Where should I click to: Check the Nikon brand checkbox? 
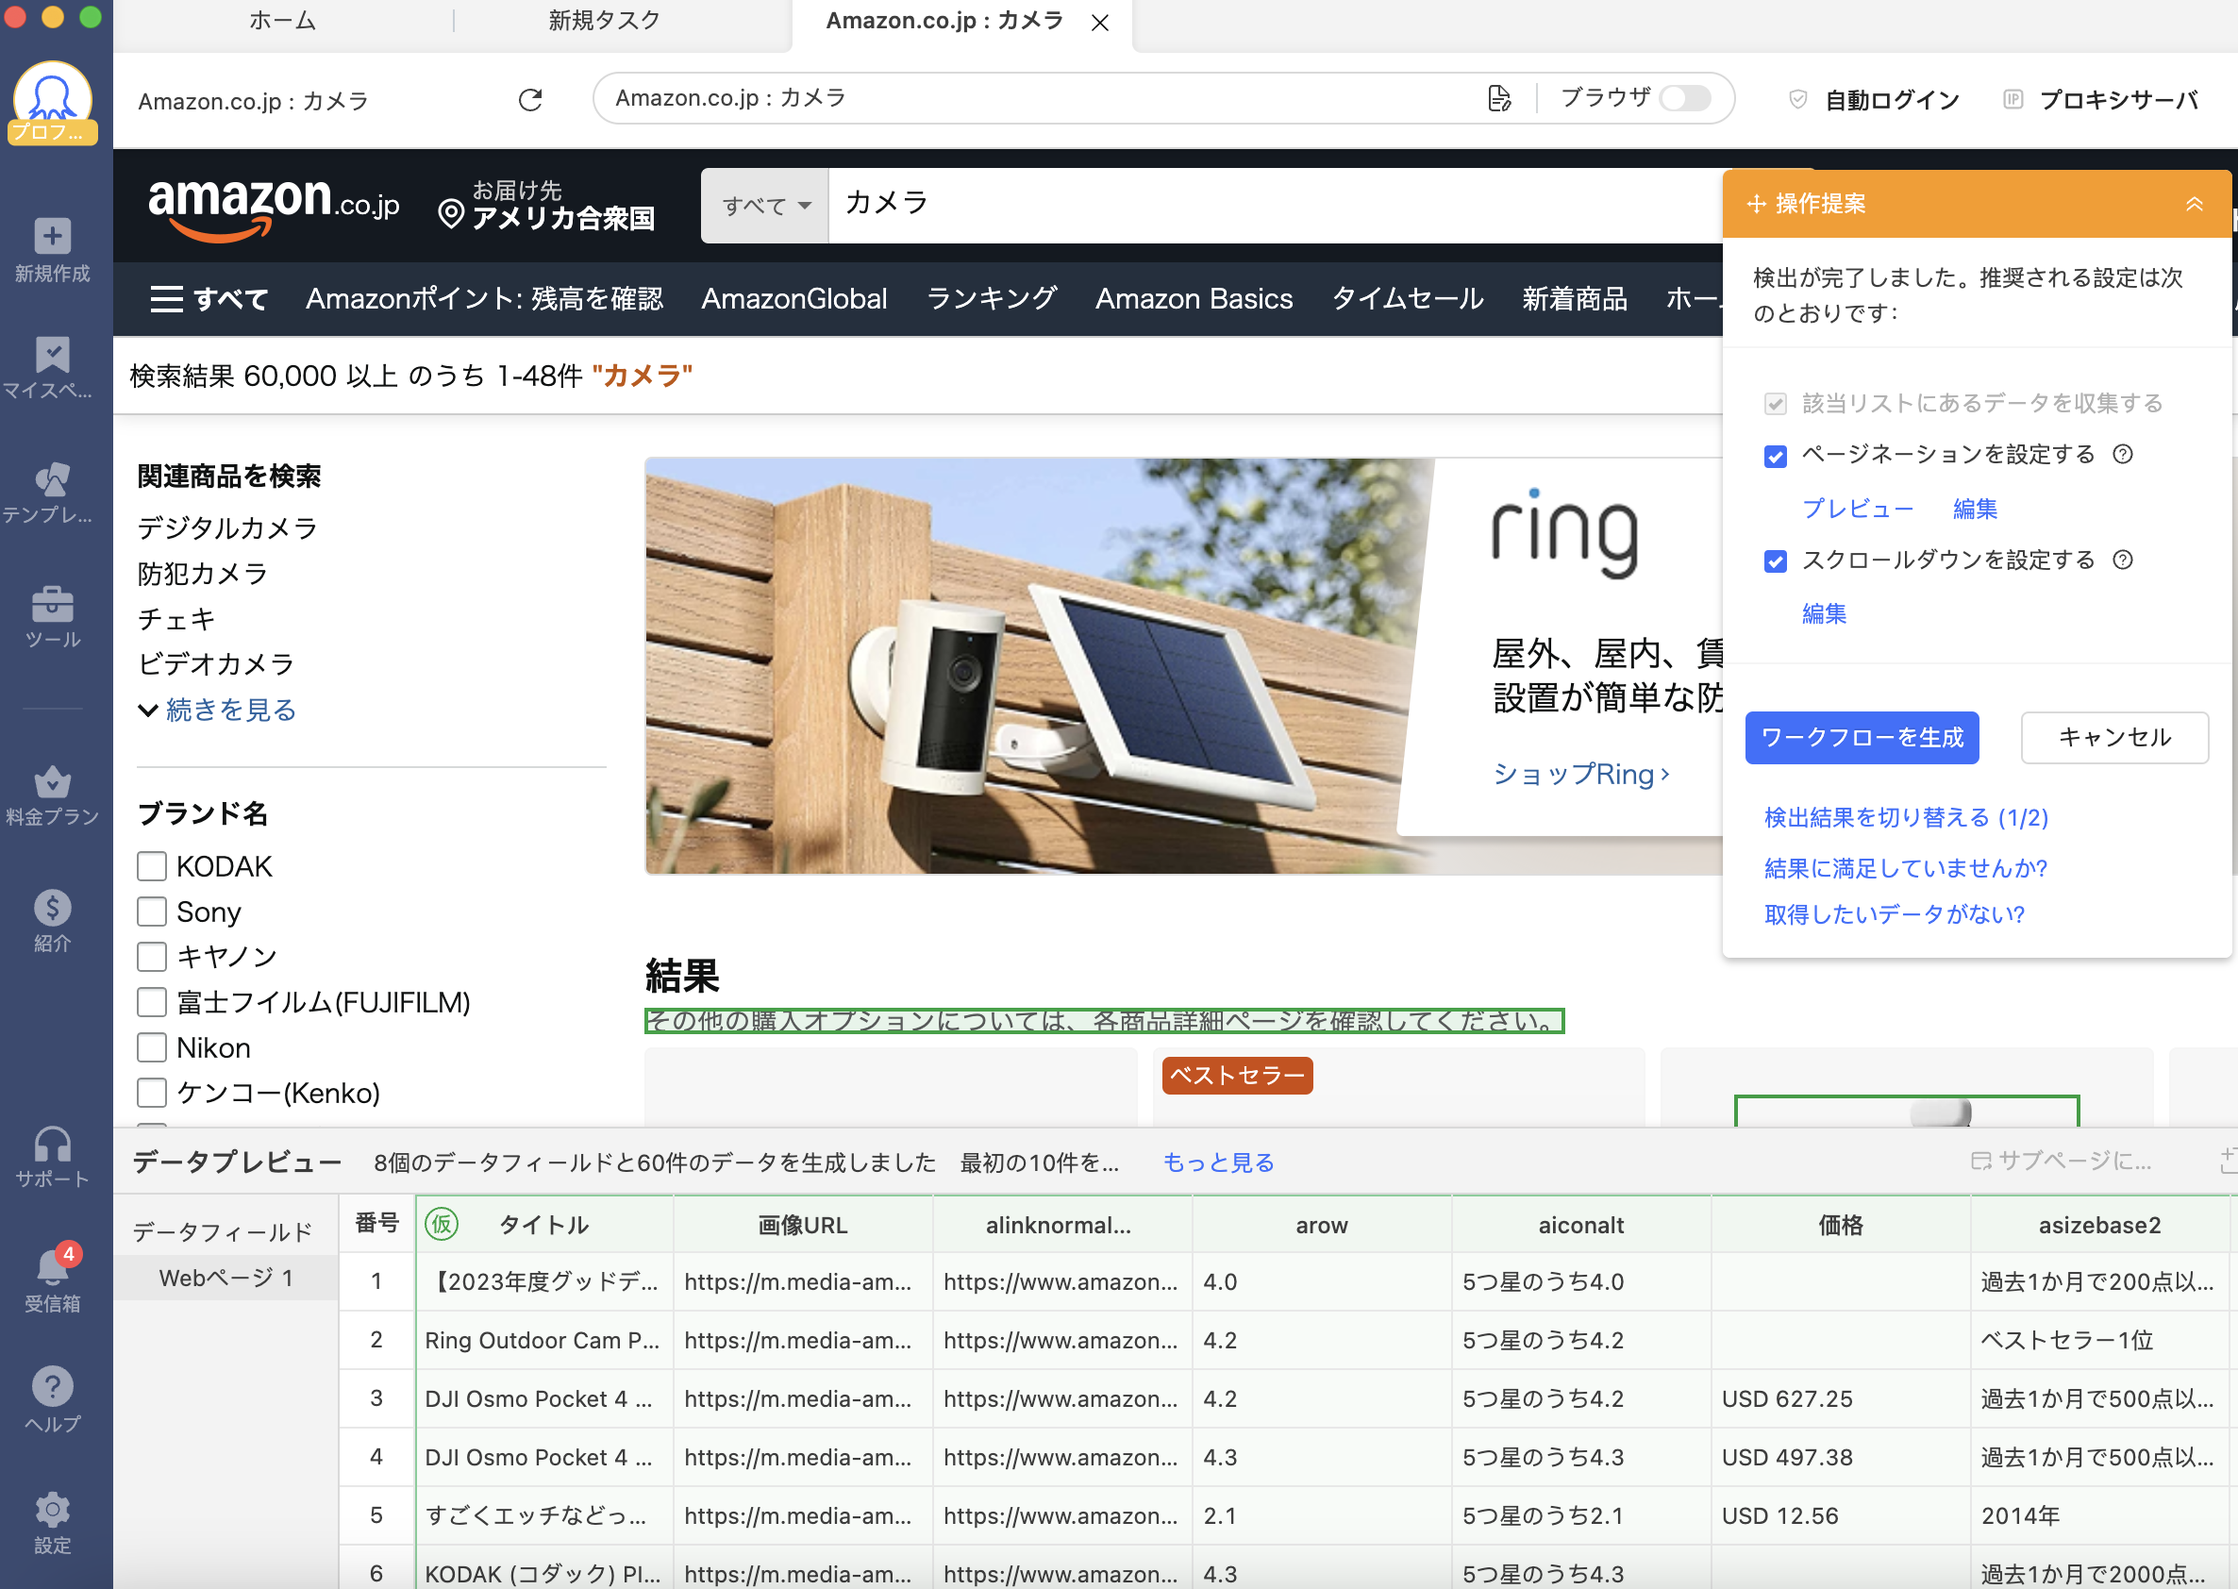pyautogui.click(x=152, y=1047)
